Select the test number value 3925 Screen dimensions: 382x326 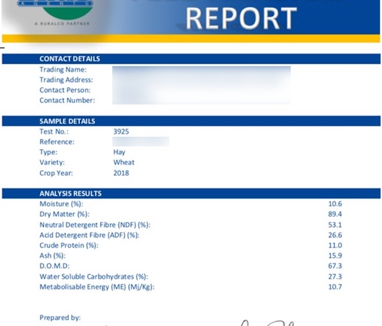click(121, 132)
